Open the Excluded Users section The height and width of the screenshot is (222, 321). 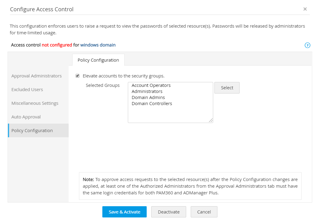pyautogui.click(x=27, y=90)
